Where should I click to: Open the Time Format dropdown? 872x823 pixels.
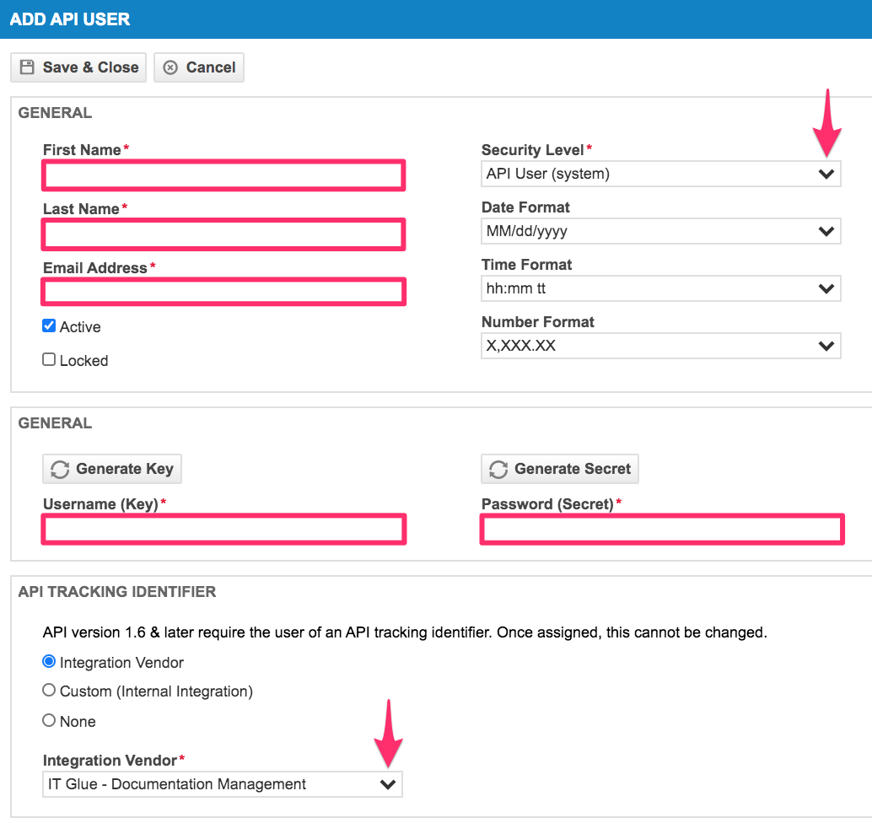coord(660,288)
